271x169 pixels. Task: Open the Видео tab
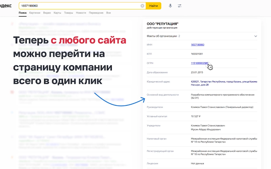(47, 13)
